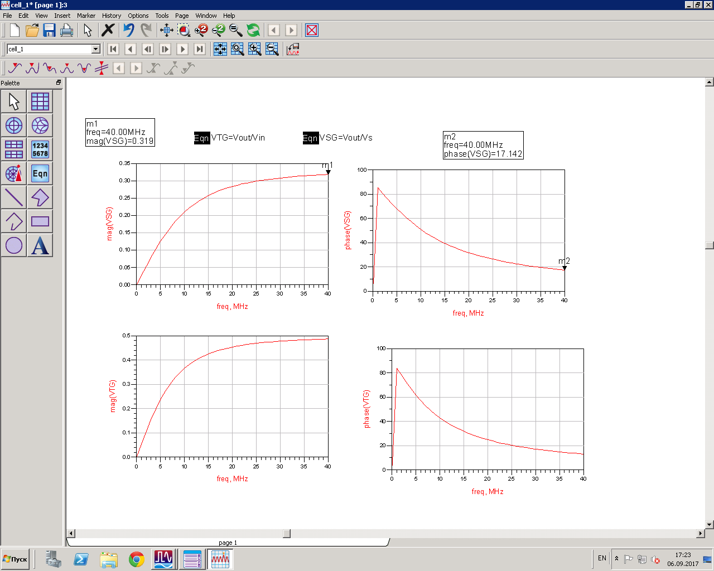Delete selection with the black X icon
This screenshot has width=714, height=571.
coord(108,30)
